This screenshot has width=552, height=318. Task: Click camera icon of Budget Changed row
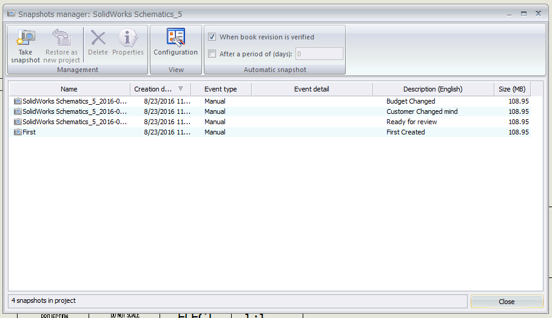18,101
